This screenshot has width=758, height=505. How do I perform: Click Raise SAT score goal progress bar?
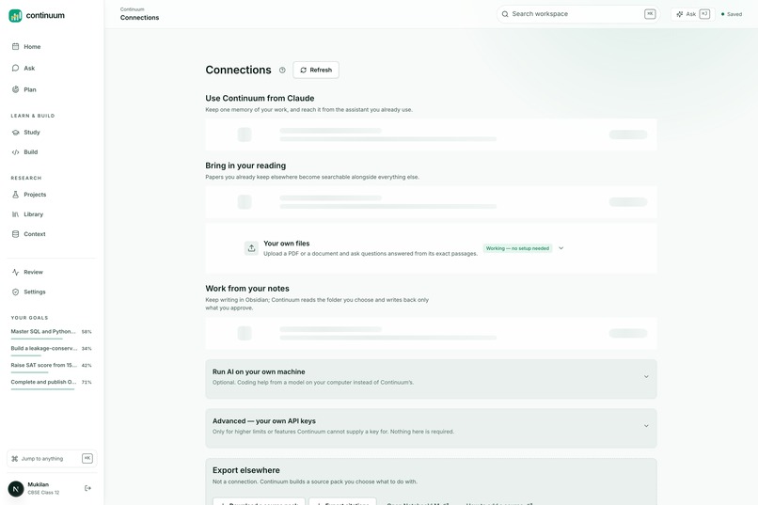pos(30,372)
